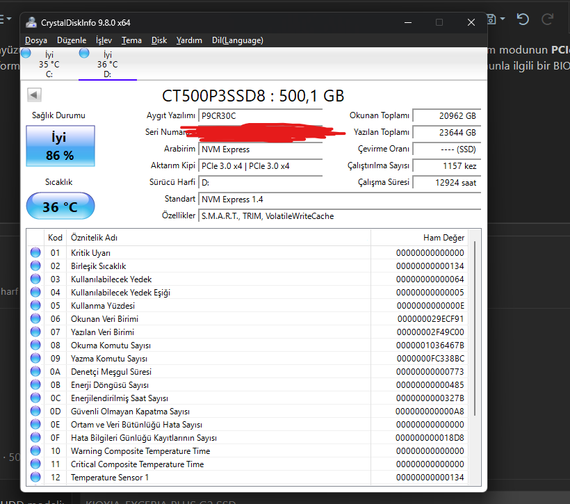Viewport: 570px width, 504px height.
Task: Close the CrystalDiskInfo window
Action: tap(471, 22)
